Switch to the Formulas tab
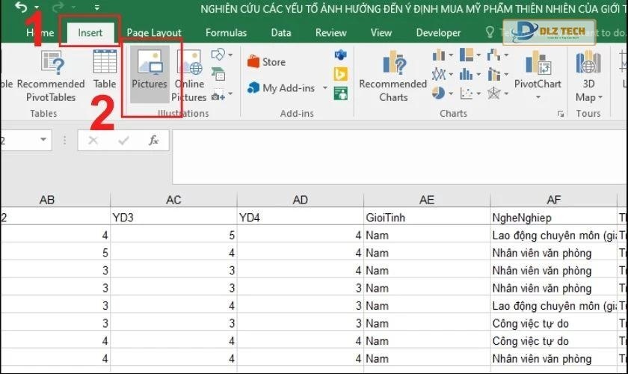 [226, 33]
